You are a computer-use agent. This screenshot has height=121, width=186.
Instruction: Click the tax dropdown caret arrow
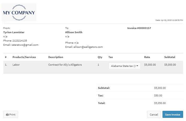point(137,66)
